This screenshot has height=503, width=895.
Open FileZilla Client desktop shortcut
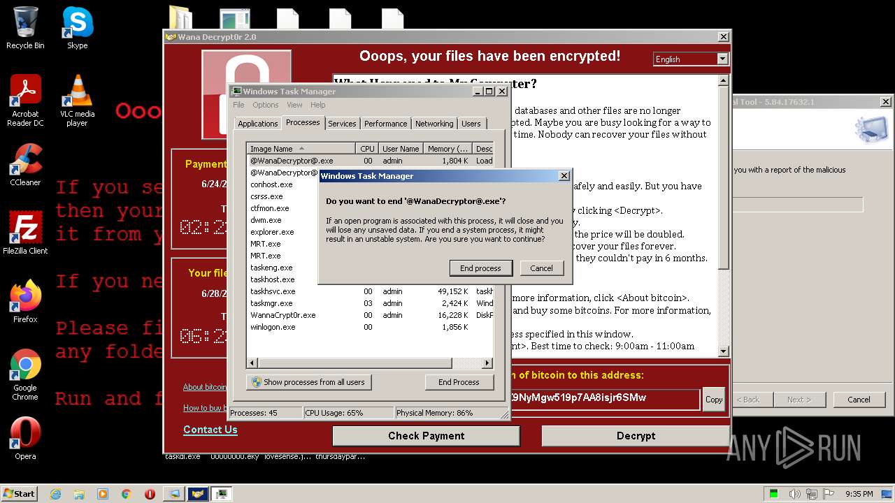click(x=25, y=233)
